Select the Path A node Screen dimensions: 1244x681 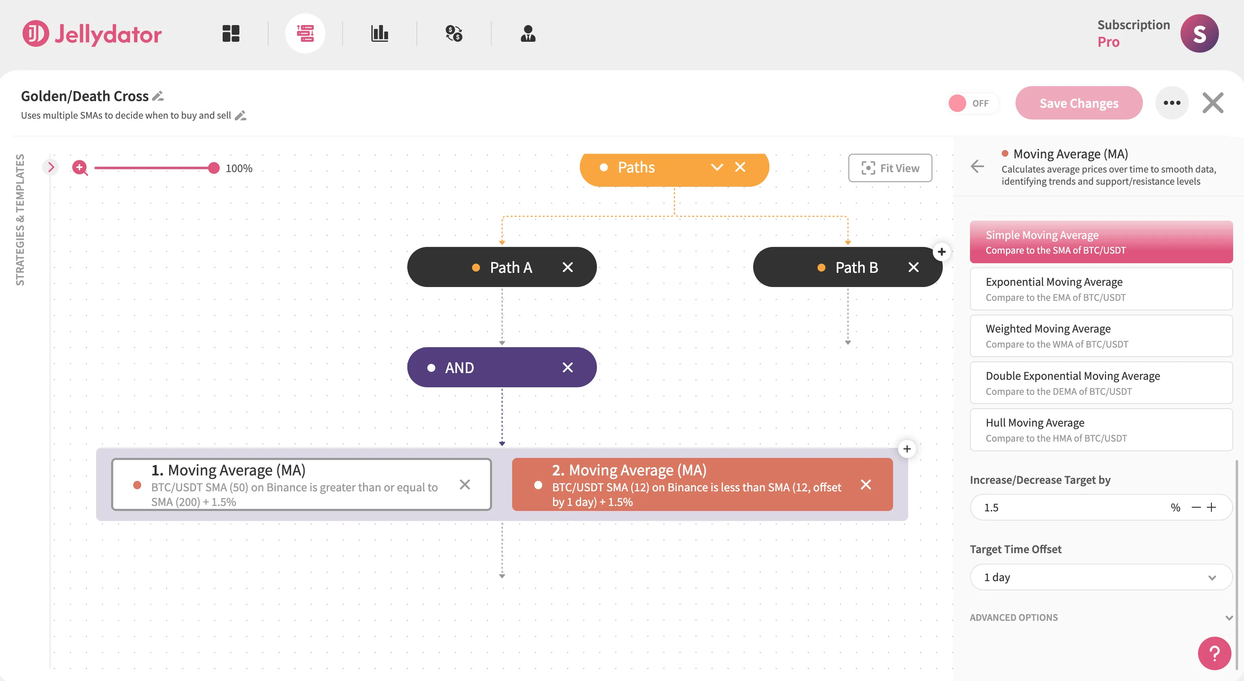(501, 267)
